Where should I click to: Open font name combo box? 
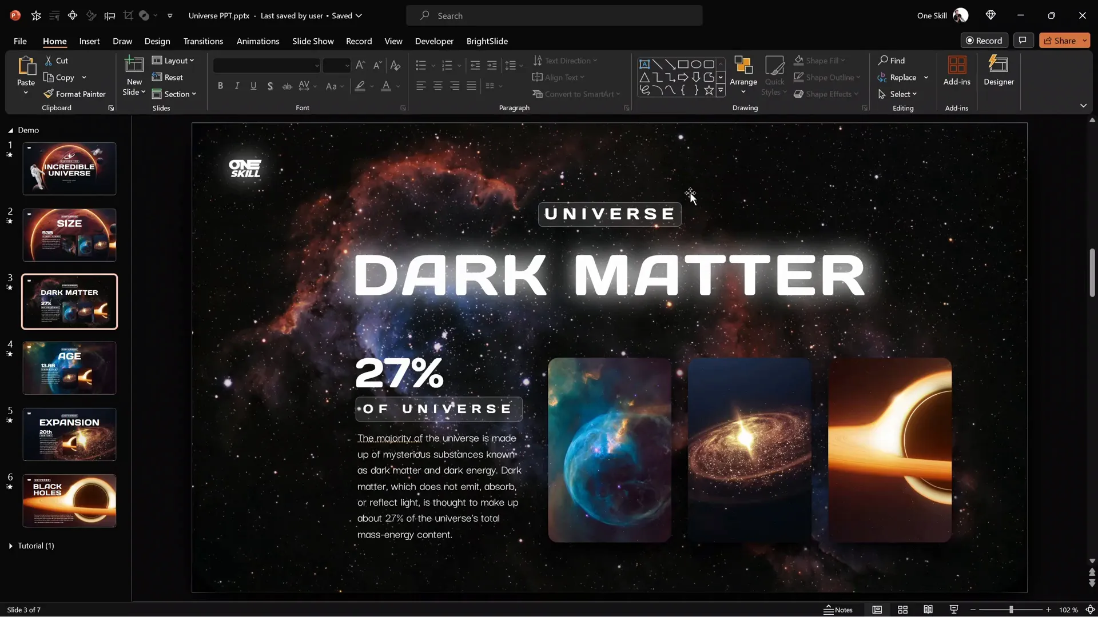pos(266,66)
